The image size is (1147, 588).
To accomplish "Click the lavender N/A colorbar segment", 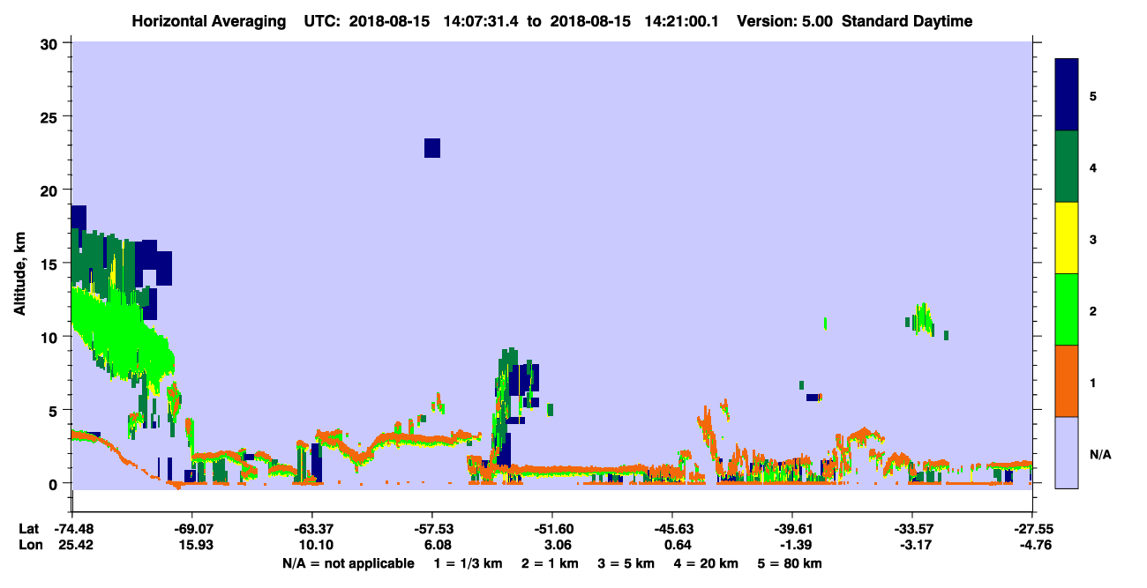I will [1068, 452].
